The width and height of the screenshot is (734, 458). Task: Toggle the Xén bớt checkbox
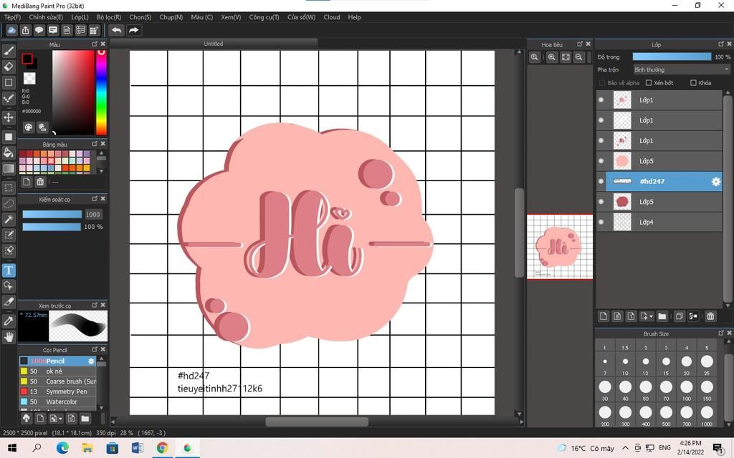tap(648, 83)
